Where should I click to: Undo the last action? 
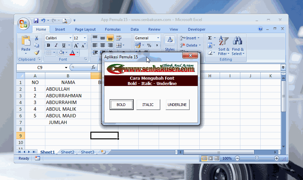pyautogui.click(x=43, y=20)
